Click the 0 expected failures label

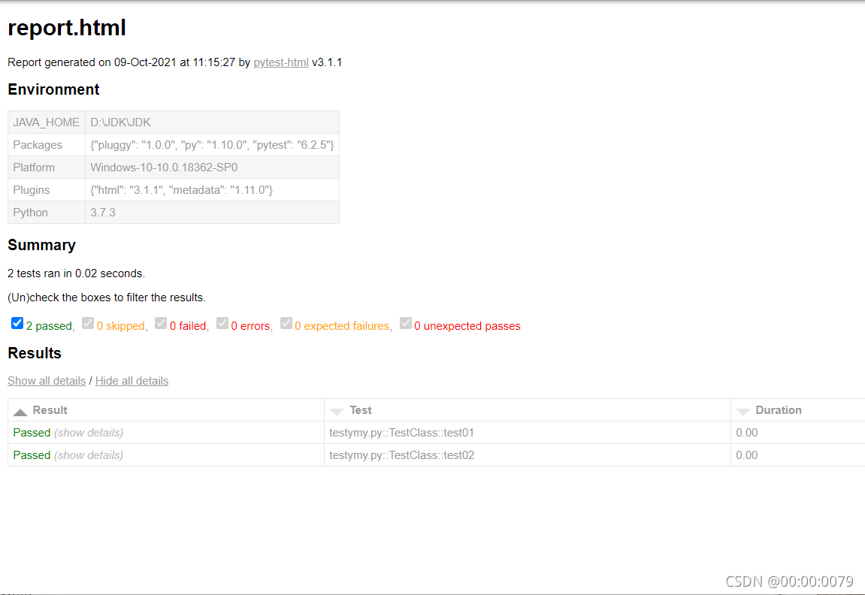coord(342,326)
